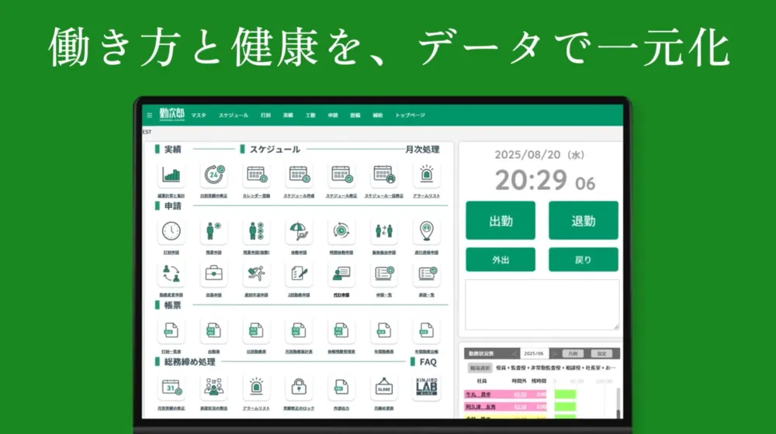This screenshot has width=776, height=434.
Task: Open the 月別勤務集計表 report file icon
Action: click(x=299, y=331)
